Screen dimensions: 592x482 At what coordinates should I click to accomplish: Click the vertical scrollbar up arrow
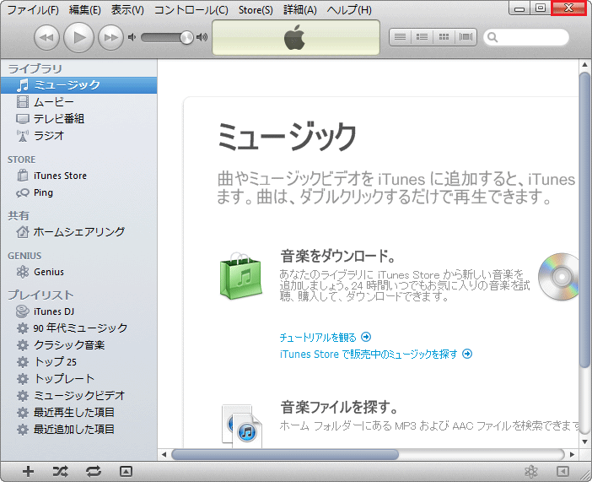tap(584, 65)
